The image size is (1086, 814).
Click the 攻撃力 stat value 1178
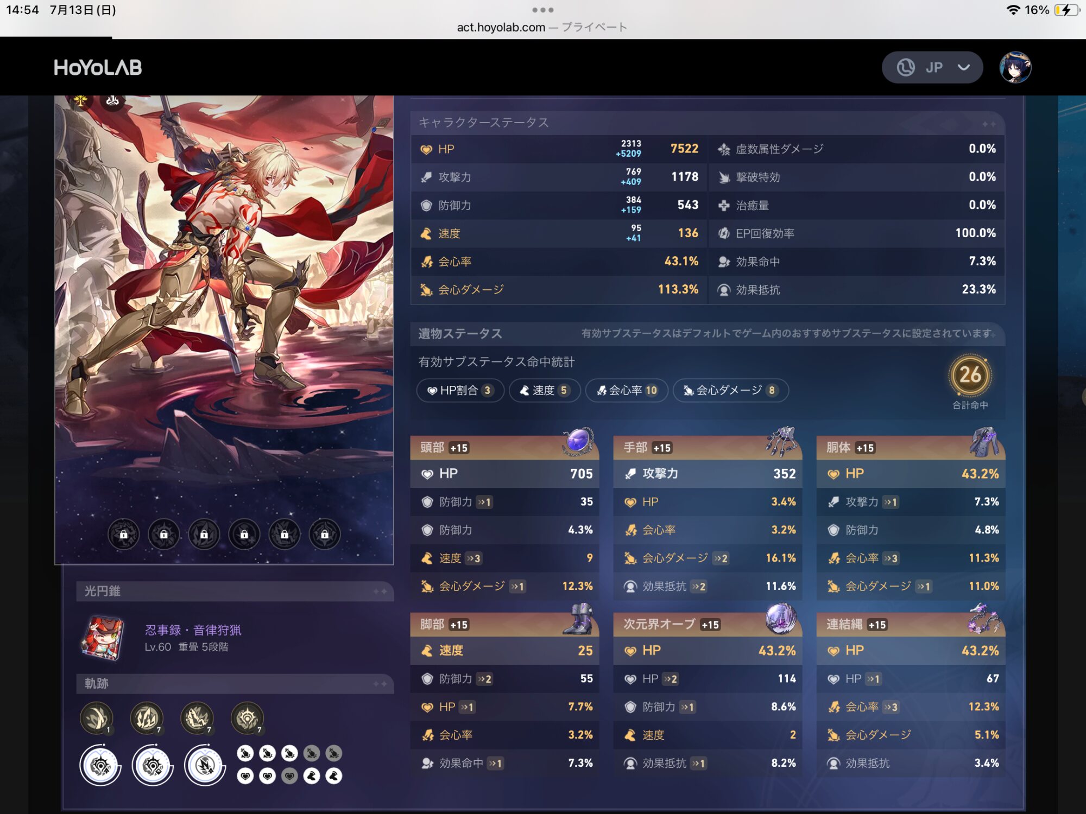pos(685,177)
